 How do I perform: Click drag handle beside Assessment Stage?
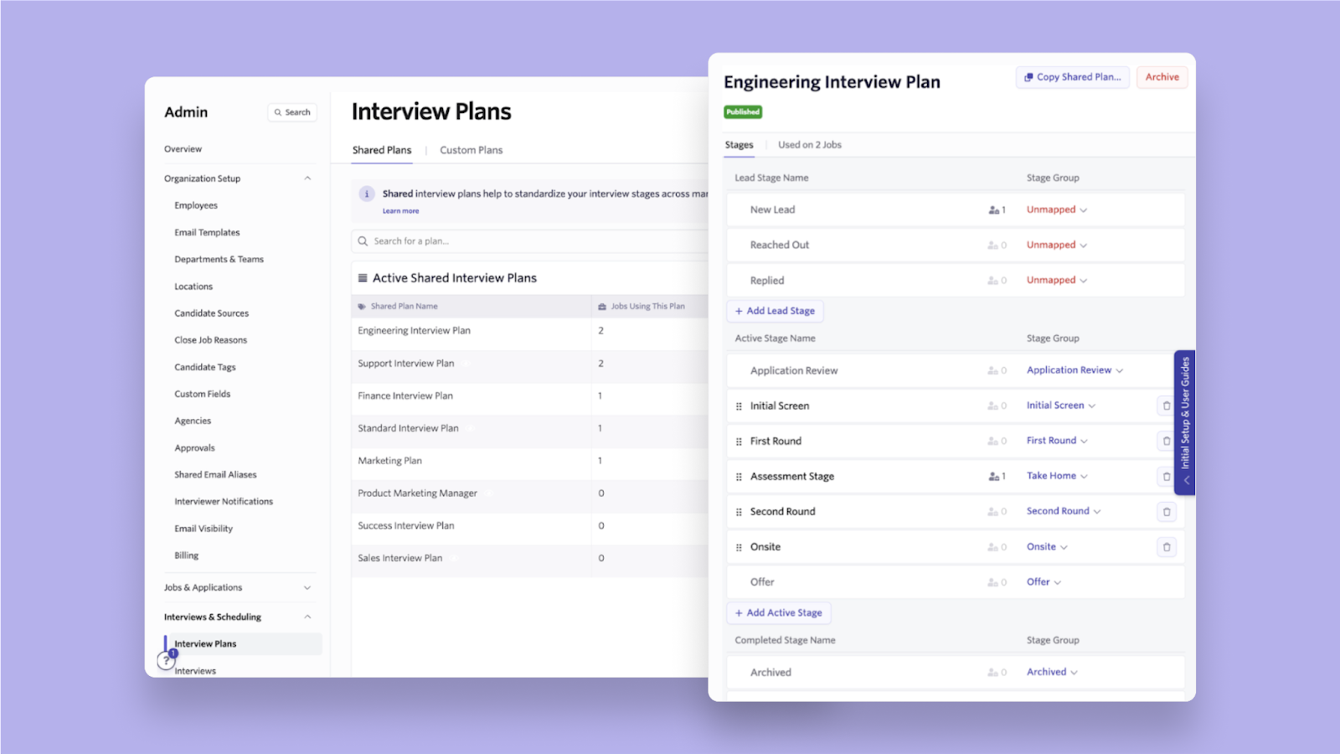click(739, 477)
